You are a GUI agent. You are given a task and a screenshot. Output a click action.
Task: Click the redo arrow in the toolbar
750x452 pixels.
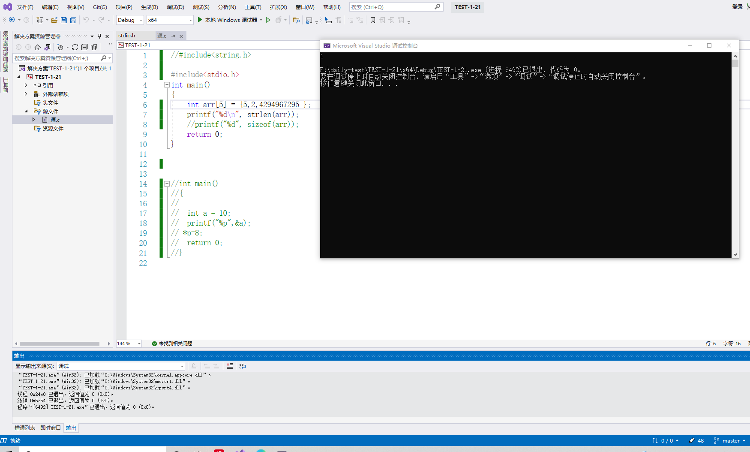(101, 20)
